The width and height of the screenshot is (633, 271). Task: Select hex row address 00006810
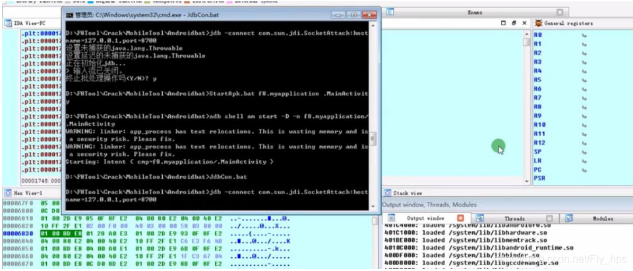[18, 218]
